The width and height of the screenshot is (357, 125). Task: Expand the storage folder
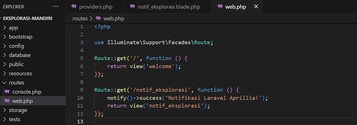point(18,110)
